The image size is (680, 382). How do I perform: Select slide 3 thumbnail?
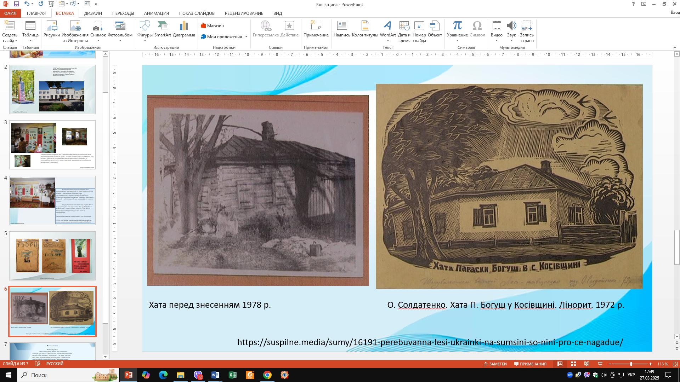click(x=52, y=145)
